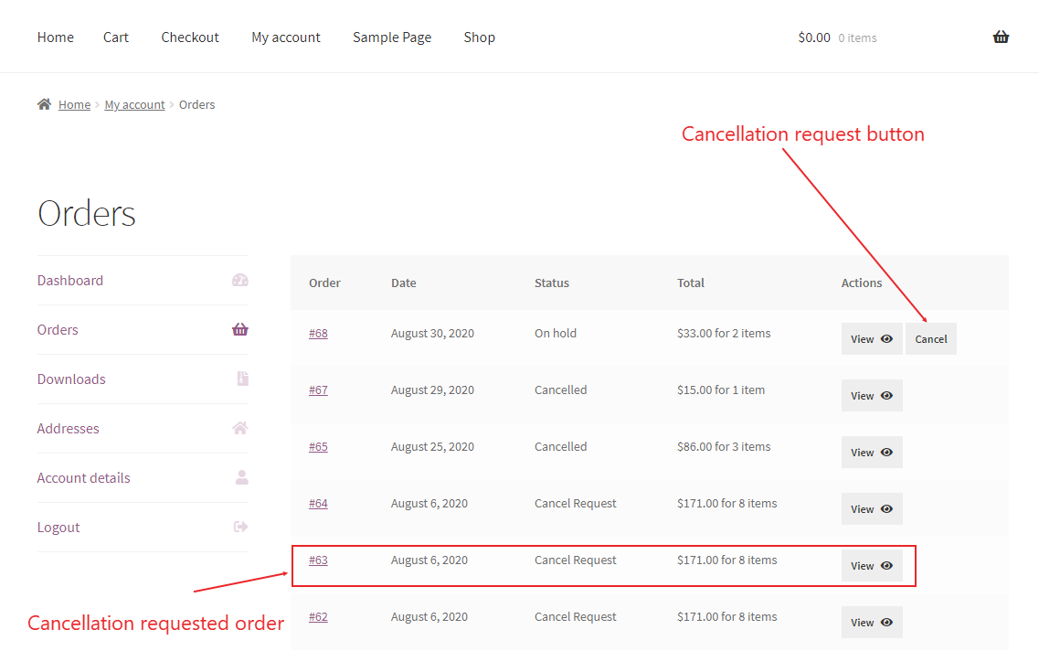Click the Orders page heading
This screenshot has width=1039, height=651.
pos(86,213)
